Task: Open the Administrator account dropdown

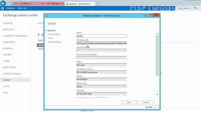Action: (185, 8)
